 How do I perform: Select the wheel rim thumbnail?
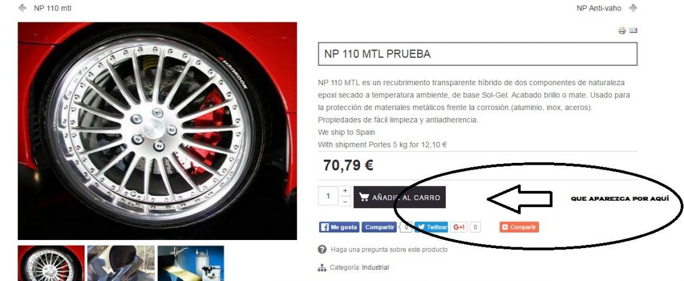[51, 263]
